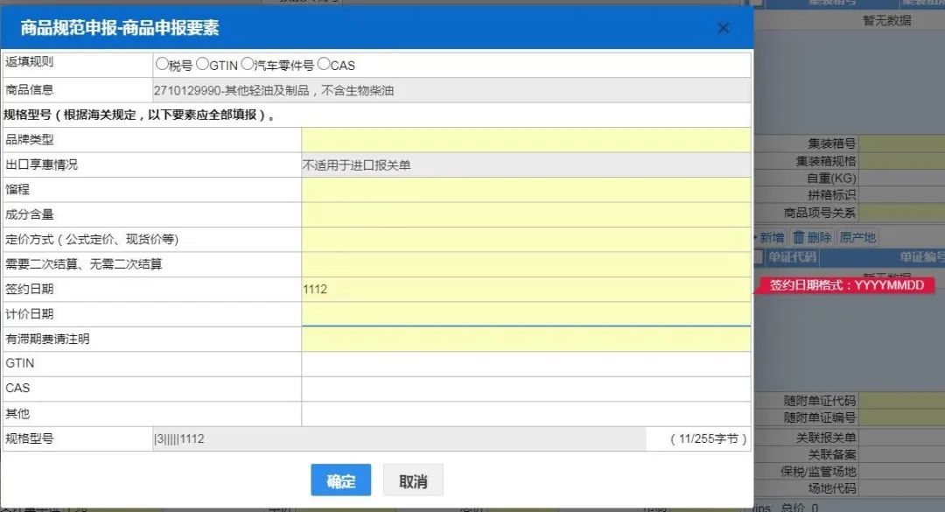
Task: Click the 删除 trash icon
Action: [799, 237]
